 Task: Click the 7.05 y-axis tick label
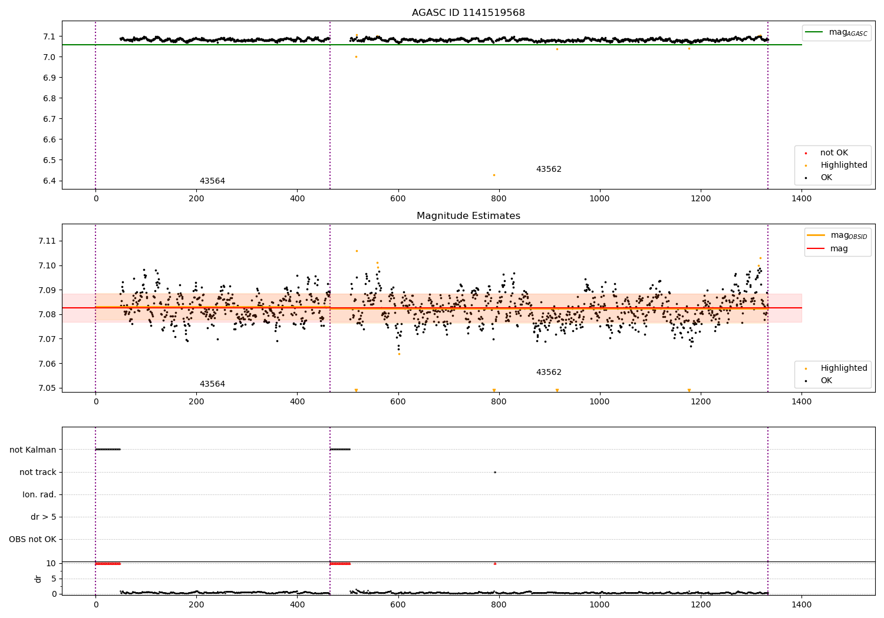tap(47, 388)
